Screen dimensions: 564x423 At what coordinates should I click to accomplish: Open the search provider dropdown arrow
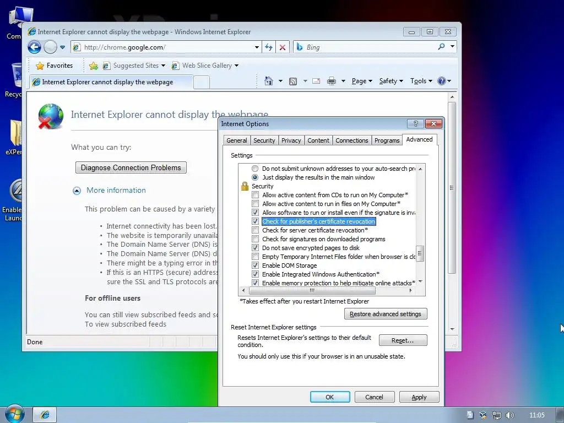tap(453, 46)
